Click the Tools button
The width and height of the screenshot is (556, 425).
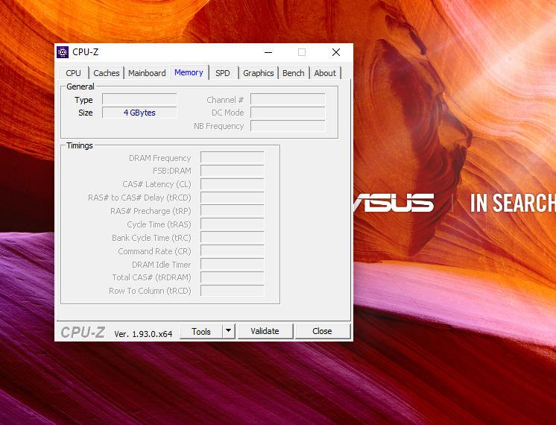coord(201,331)
